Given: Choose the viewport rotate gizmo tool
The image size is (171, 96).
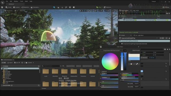Looking at the screenshot, I should pyautogui.click(x=85, y=11).
